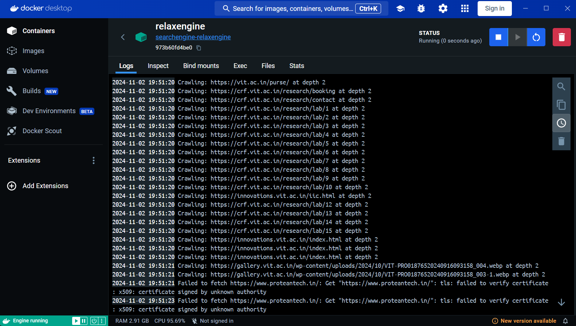The width and height of the screenshot is (576, 326).
Task: Click New version available notice
Action: pos(524,321)
